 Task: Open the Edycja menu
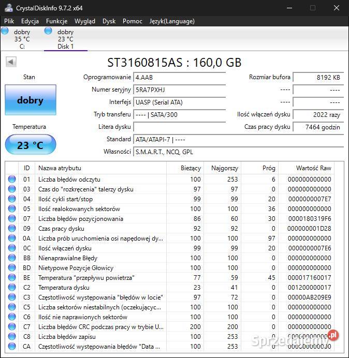click(30, 21)
